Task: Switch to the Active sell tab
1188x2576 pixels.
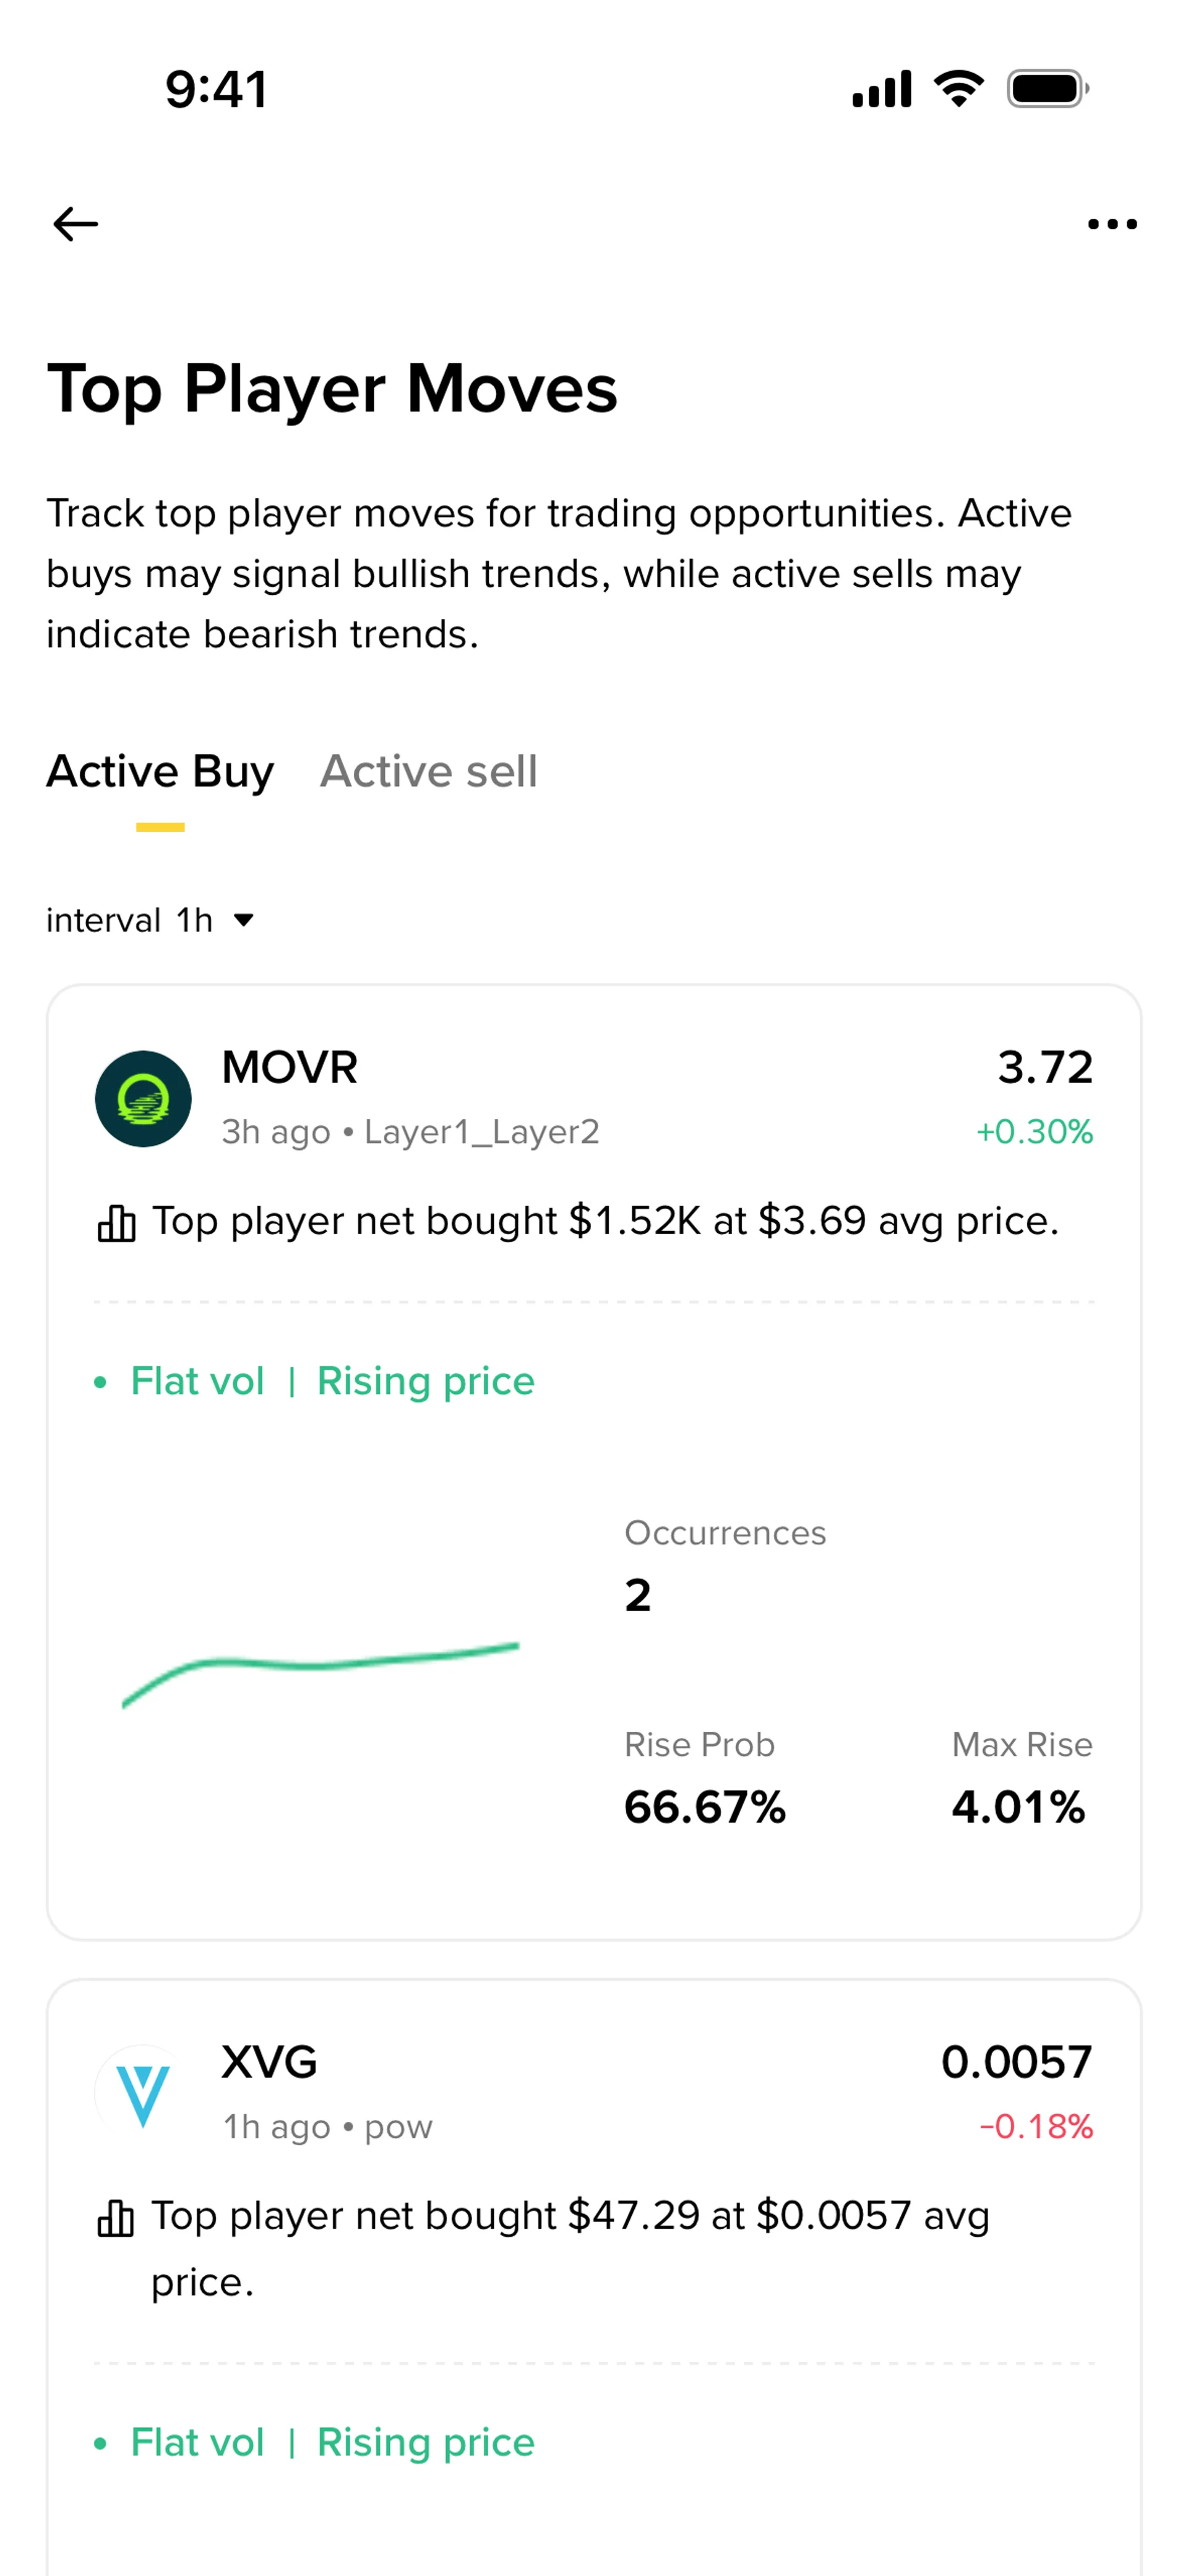Action: [428, 772]
